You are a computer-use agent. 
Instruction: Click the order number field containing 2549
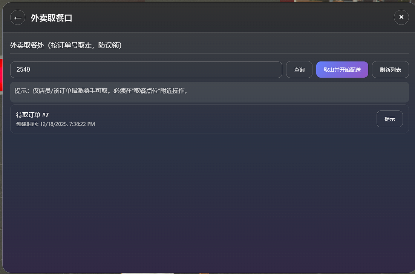click(x=146, y=70)
